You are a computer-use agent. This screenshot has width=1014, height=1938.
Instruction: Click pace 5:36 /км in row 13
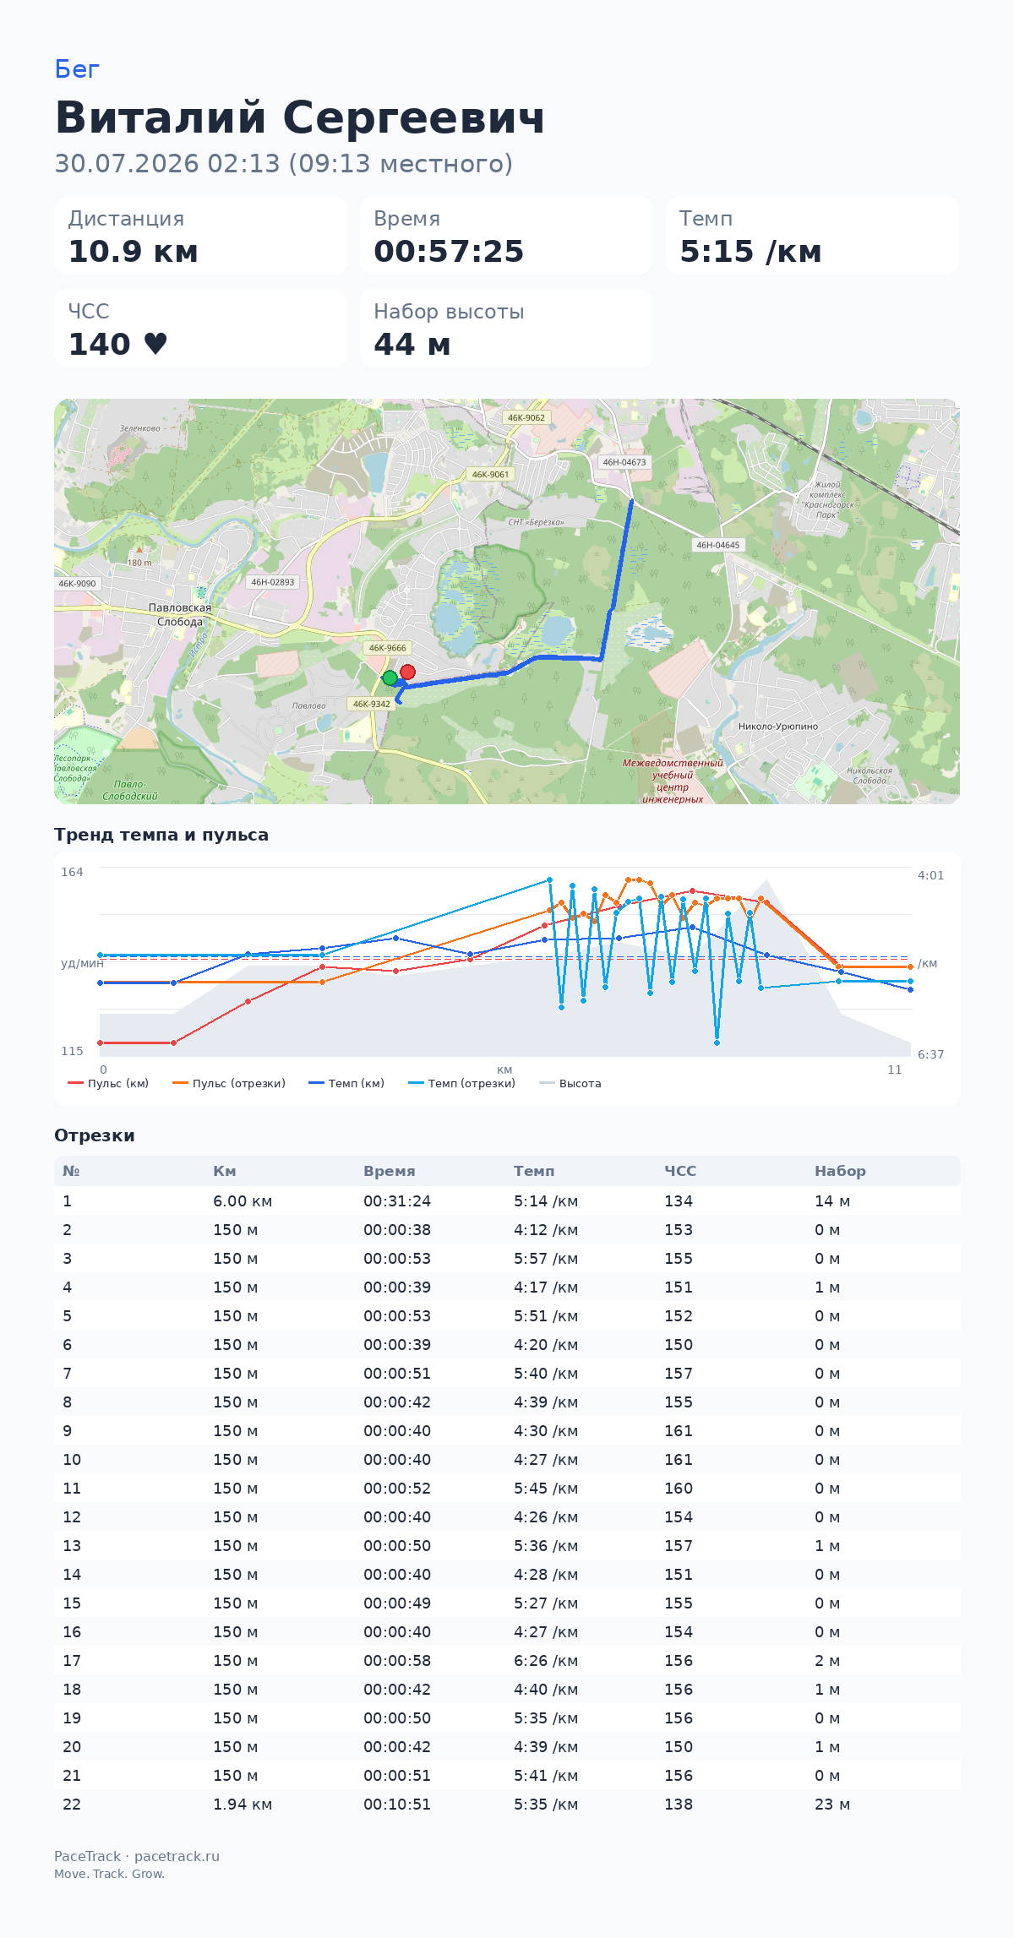(546, 1546)
